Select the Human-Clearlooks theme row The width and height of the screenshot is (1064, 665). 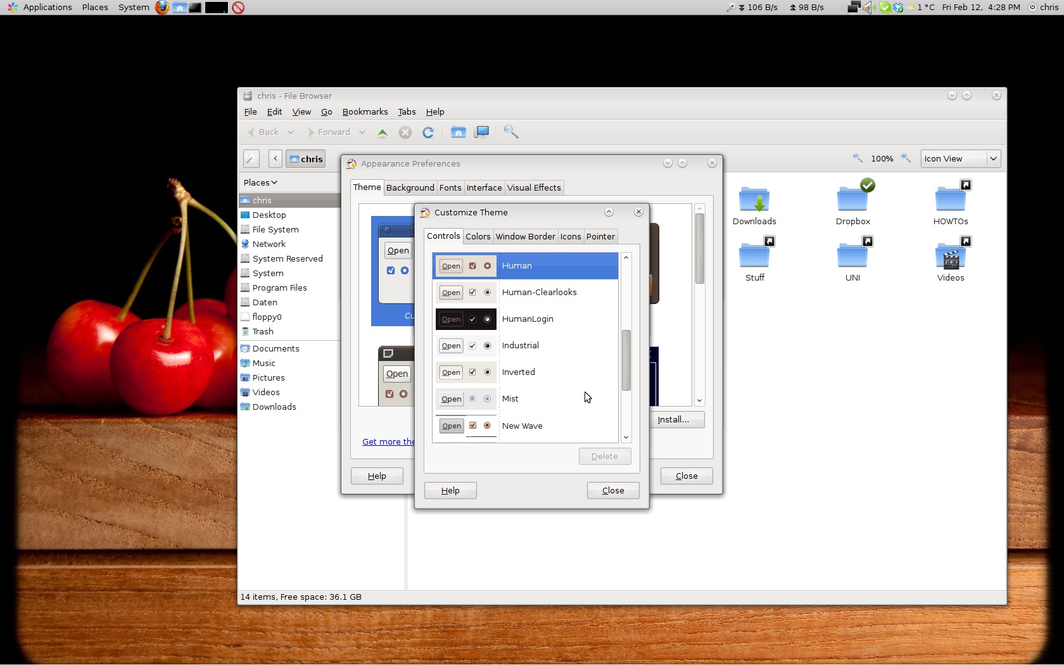[526, 293]
